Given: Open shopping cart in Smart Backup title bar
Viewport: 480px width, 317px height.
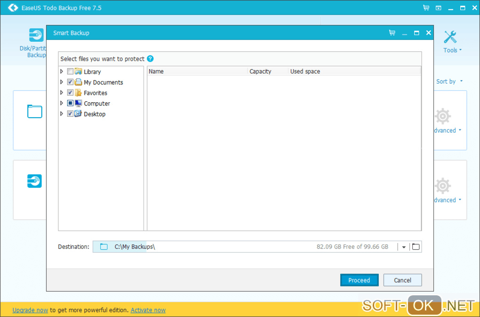Looking at the screenshot, I should (x=392, y=33).
